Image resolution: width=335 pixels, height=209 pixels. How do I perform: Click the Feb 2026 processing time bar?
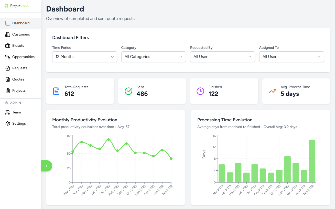click(312, 161)
